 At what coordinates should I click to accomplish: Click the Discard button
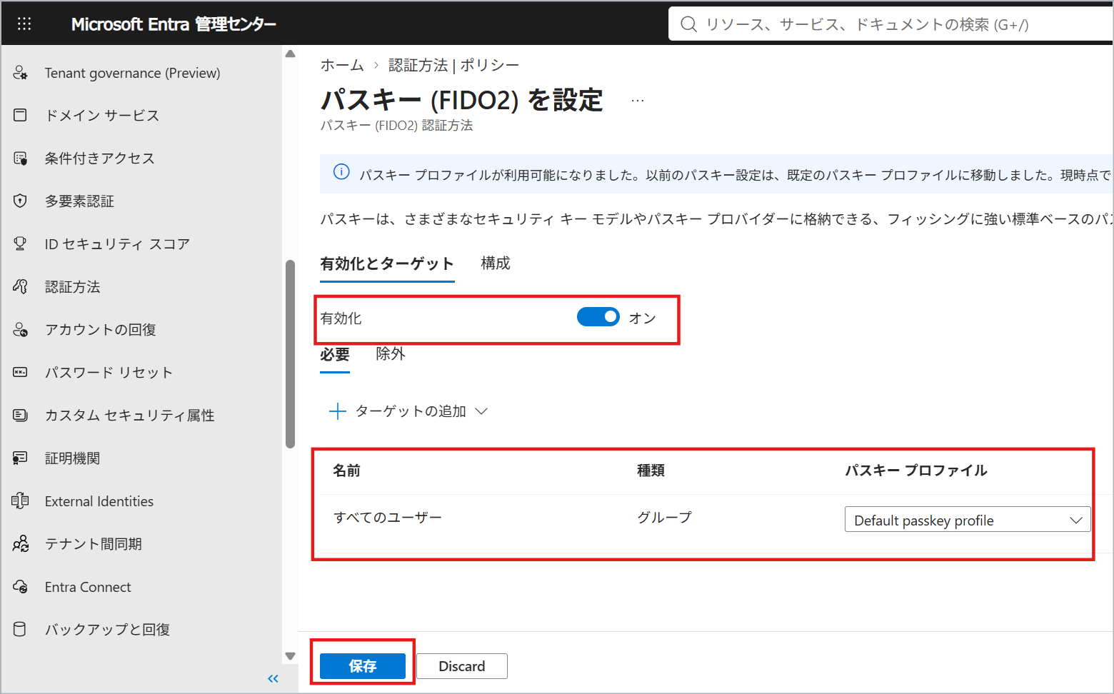pos(462,666)
